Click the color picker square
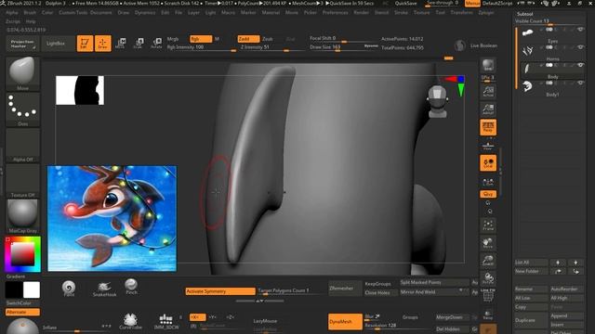This screenshot has width=595, height=334. [22, 254]
